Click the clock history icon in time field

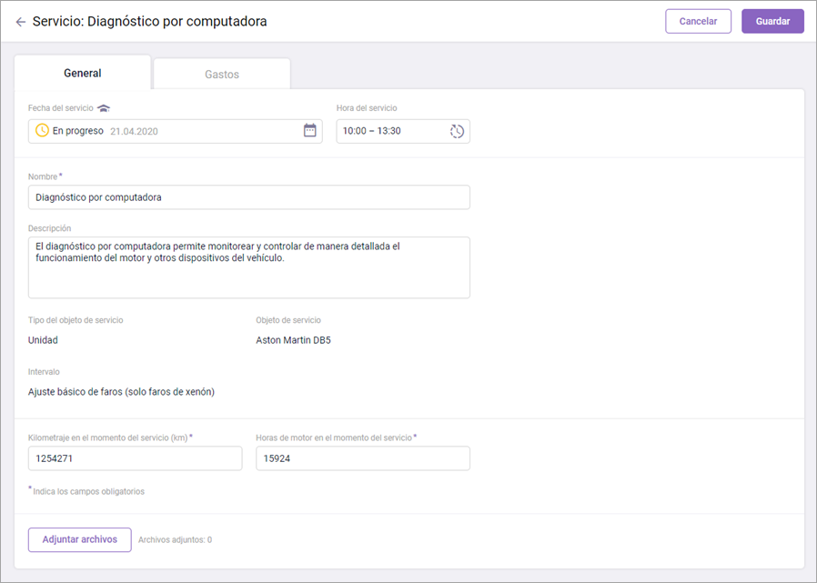[457, 131]
